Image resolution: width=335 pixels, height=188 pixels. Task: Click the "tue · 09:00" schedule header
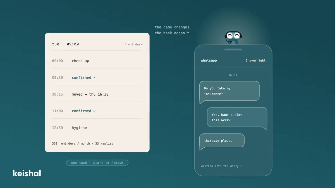click(x=65, y=44)
